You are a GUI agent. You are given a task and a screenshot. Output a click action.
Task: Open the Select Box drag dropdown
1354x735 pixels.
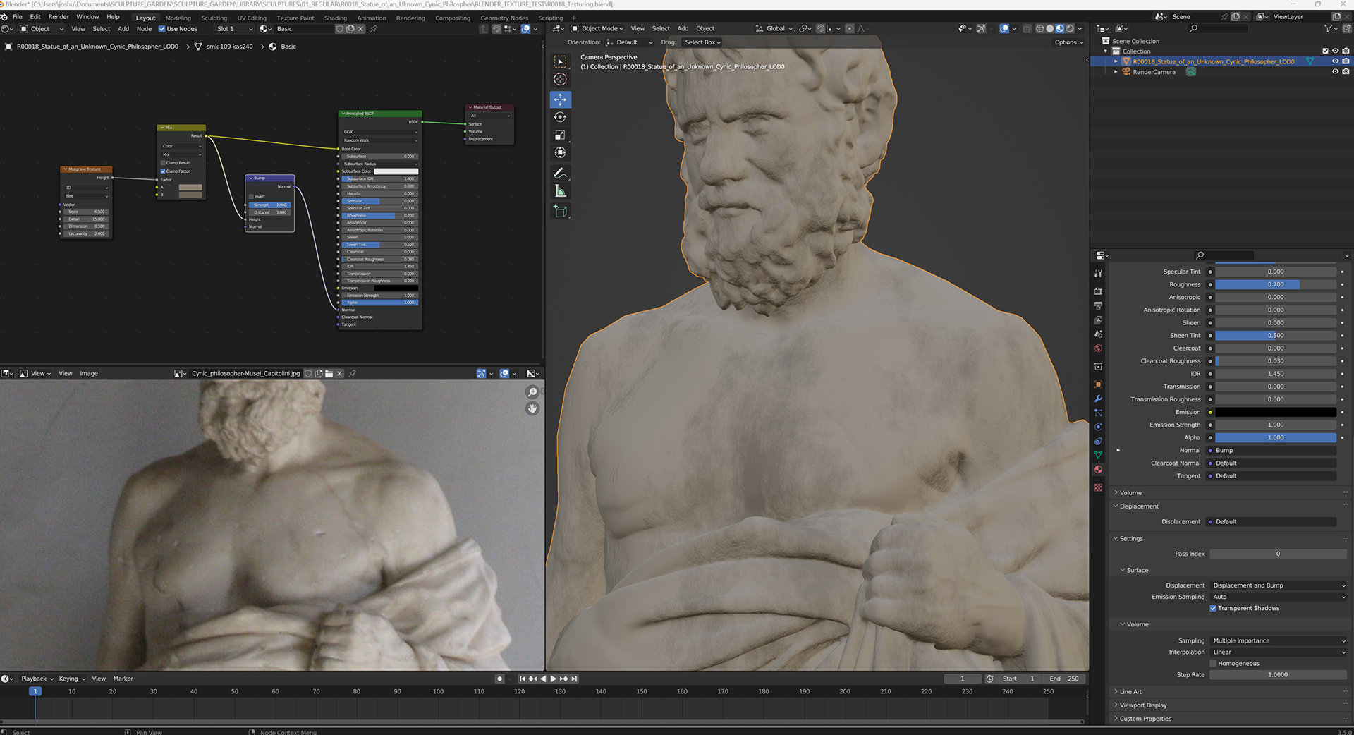click(x=702, y=42)
